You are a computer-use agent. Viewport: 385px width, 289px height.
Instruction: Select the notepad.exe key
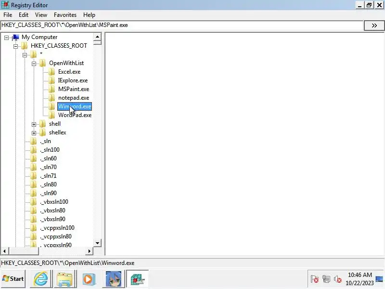pyautogui.click(x=74, y=98)
